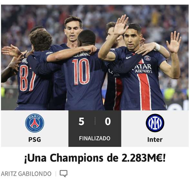Click the Qatar Airways sponsor logo

point(143,69)
